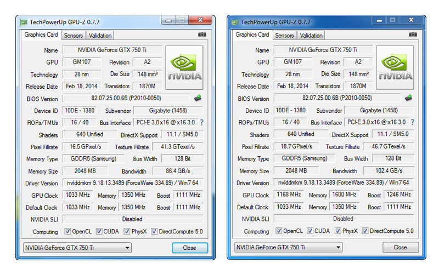Click 128 Bit Bus Width in right window
Viewport: 439px width, 274px height.
click(393, 158)
